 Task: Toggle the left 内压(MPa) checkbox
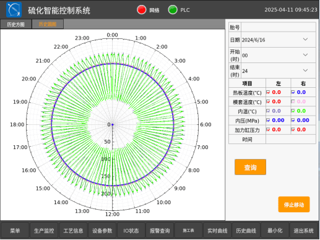[x=268, y=120]
